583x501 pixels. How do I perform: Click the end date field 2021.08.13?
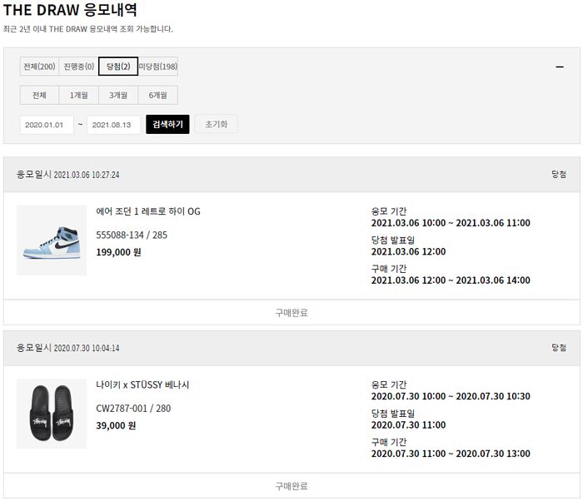pos(113,125)
